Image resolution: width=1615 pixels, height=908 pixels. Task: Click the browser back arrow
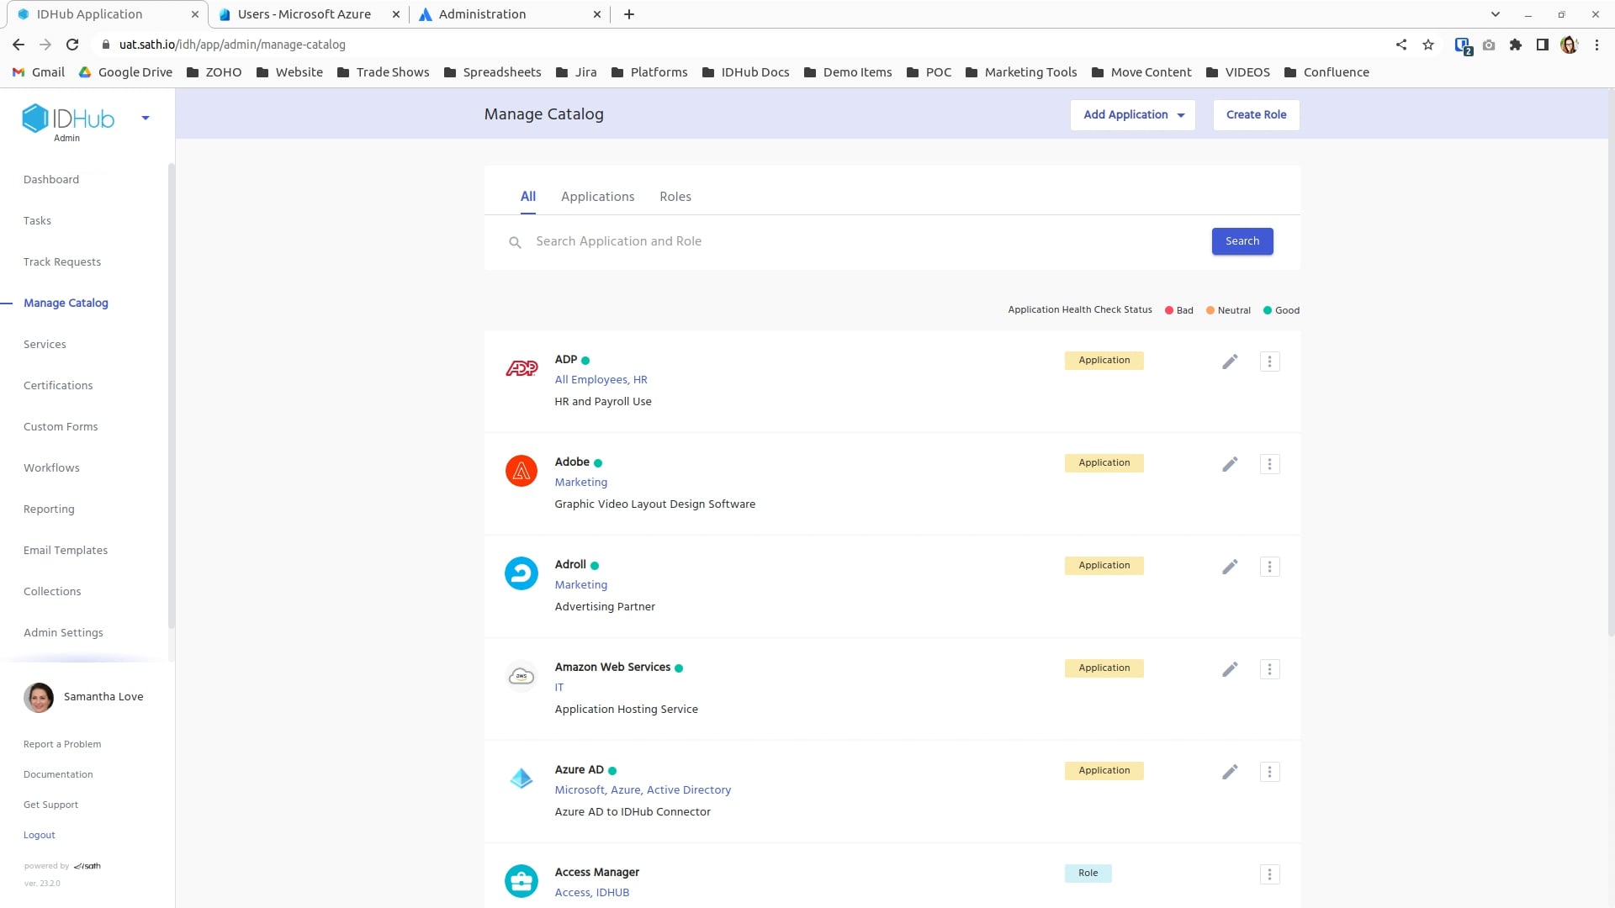point(19,45)
